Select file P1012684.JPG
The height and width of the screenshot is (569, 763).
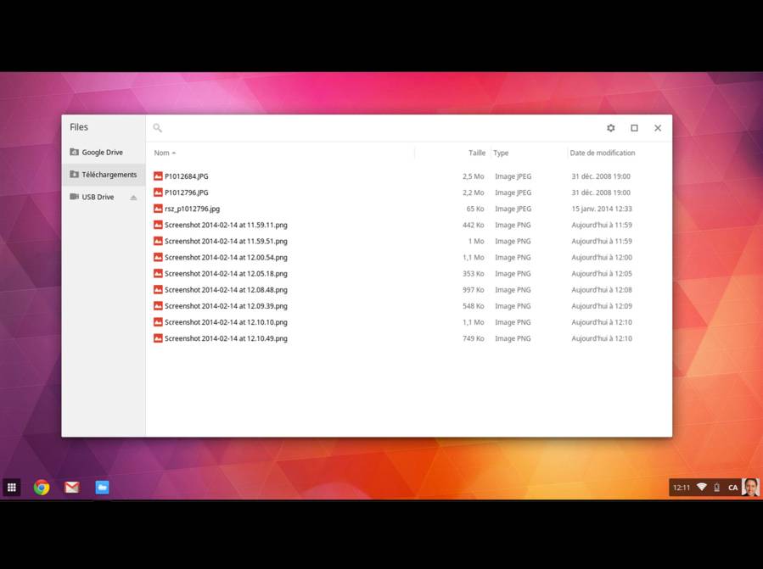click(186, 176)
